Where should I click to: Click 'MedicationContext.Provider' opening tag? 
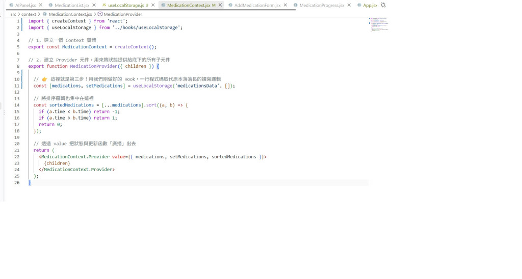[x=75, y=157]
